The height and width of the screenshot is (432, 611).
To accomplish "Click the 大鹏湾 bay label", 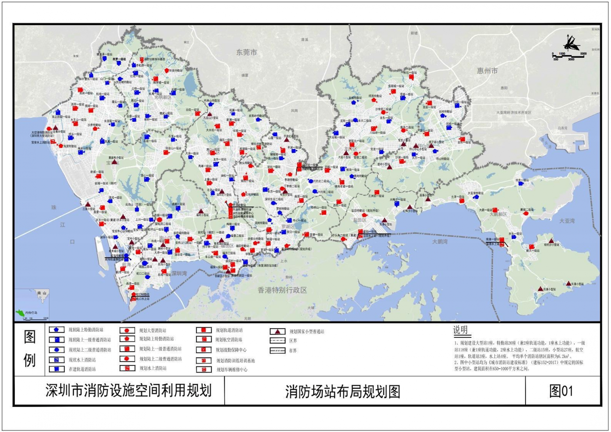I will tap(439, 242).
